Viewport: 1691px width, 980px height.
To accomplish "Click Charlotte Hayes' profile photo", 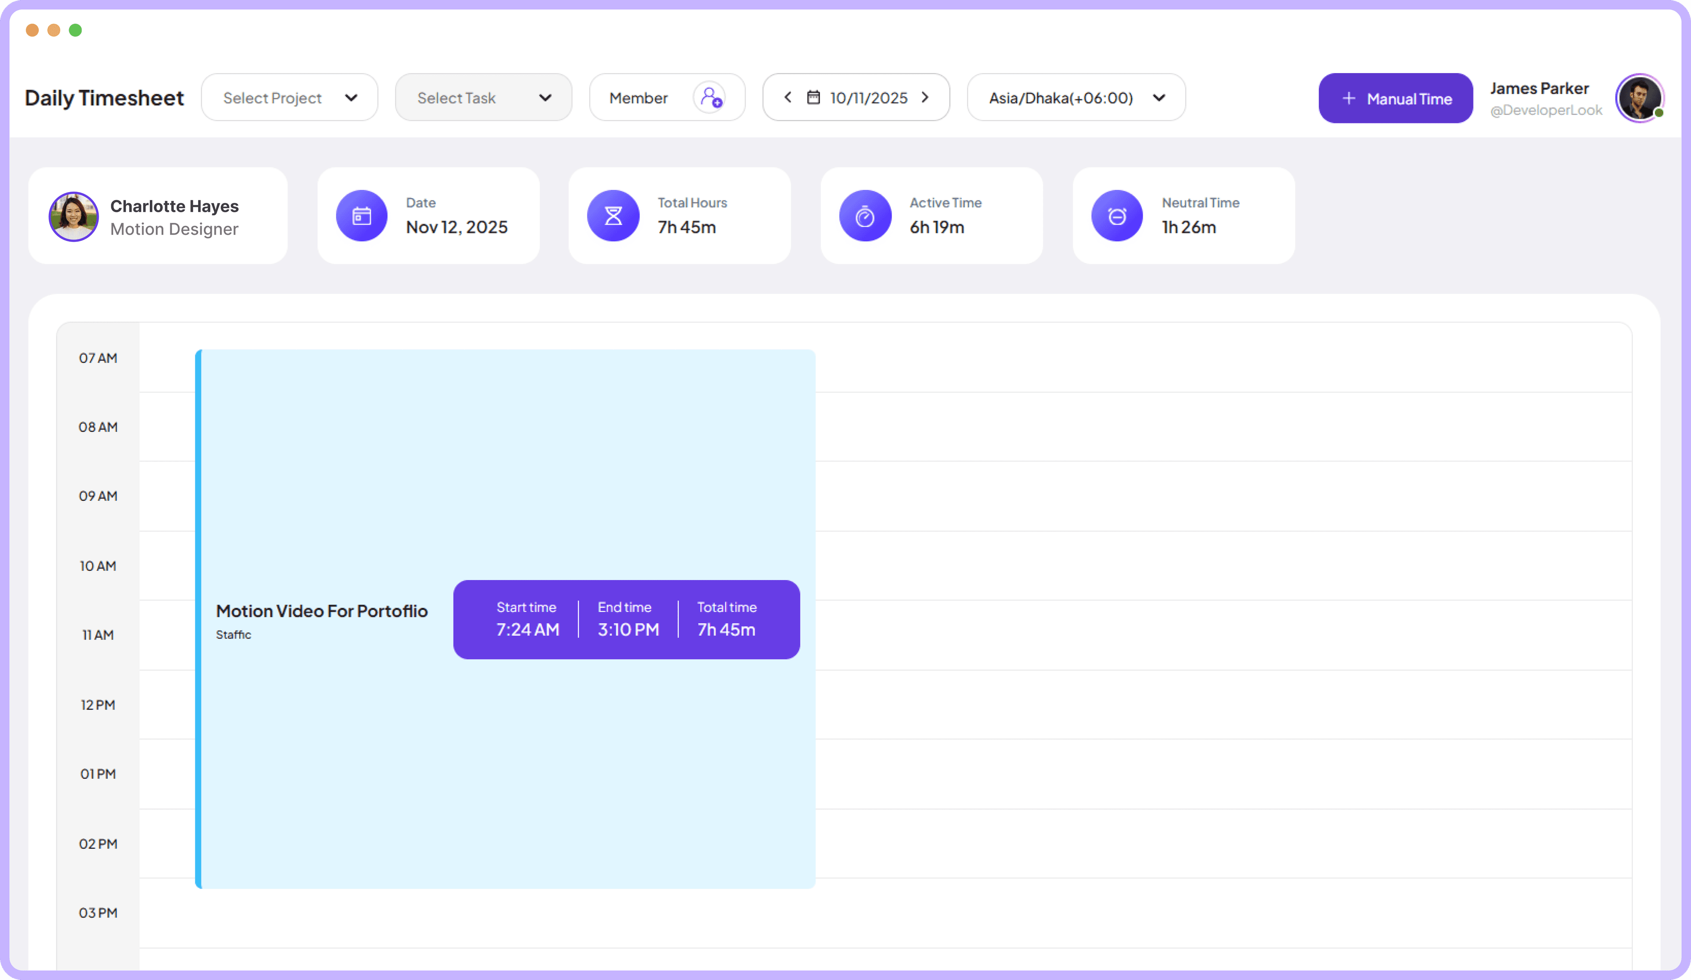I will click(74, 216).
